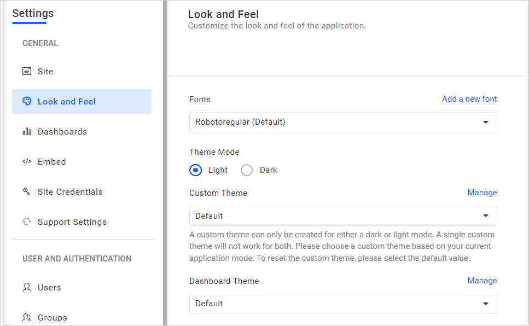Click the Embed code brackets icon
Screen dimensions: 529x326
[27, 162]
